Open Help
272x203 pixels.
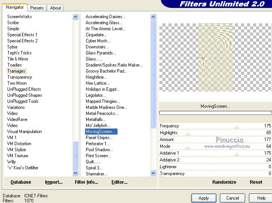pos(261,198)
